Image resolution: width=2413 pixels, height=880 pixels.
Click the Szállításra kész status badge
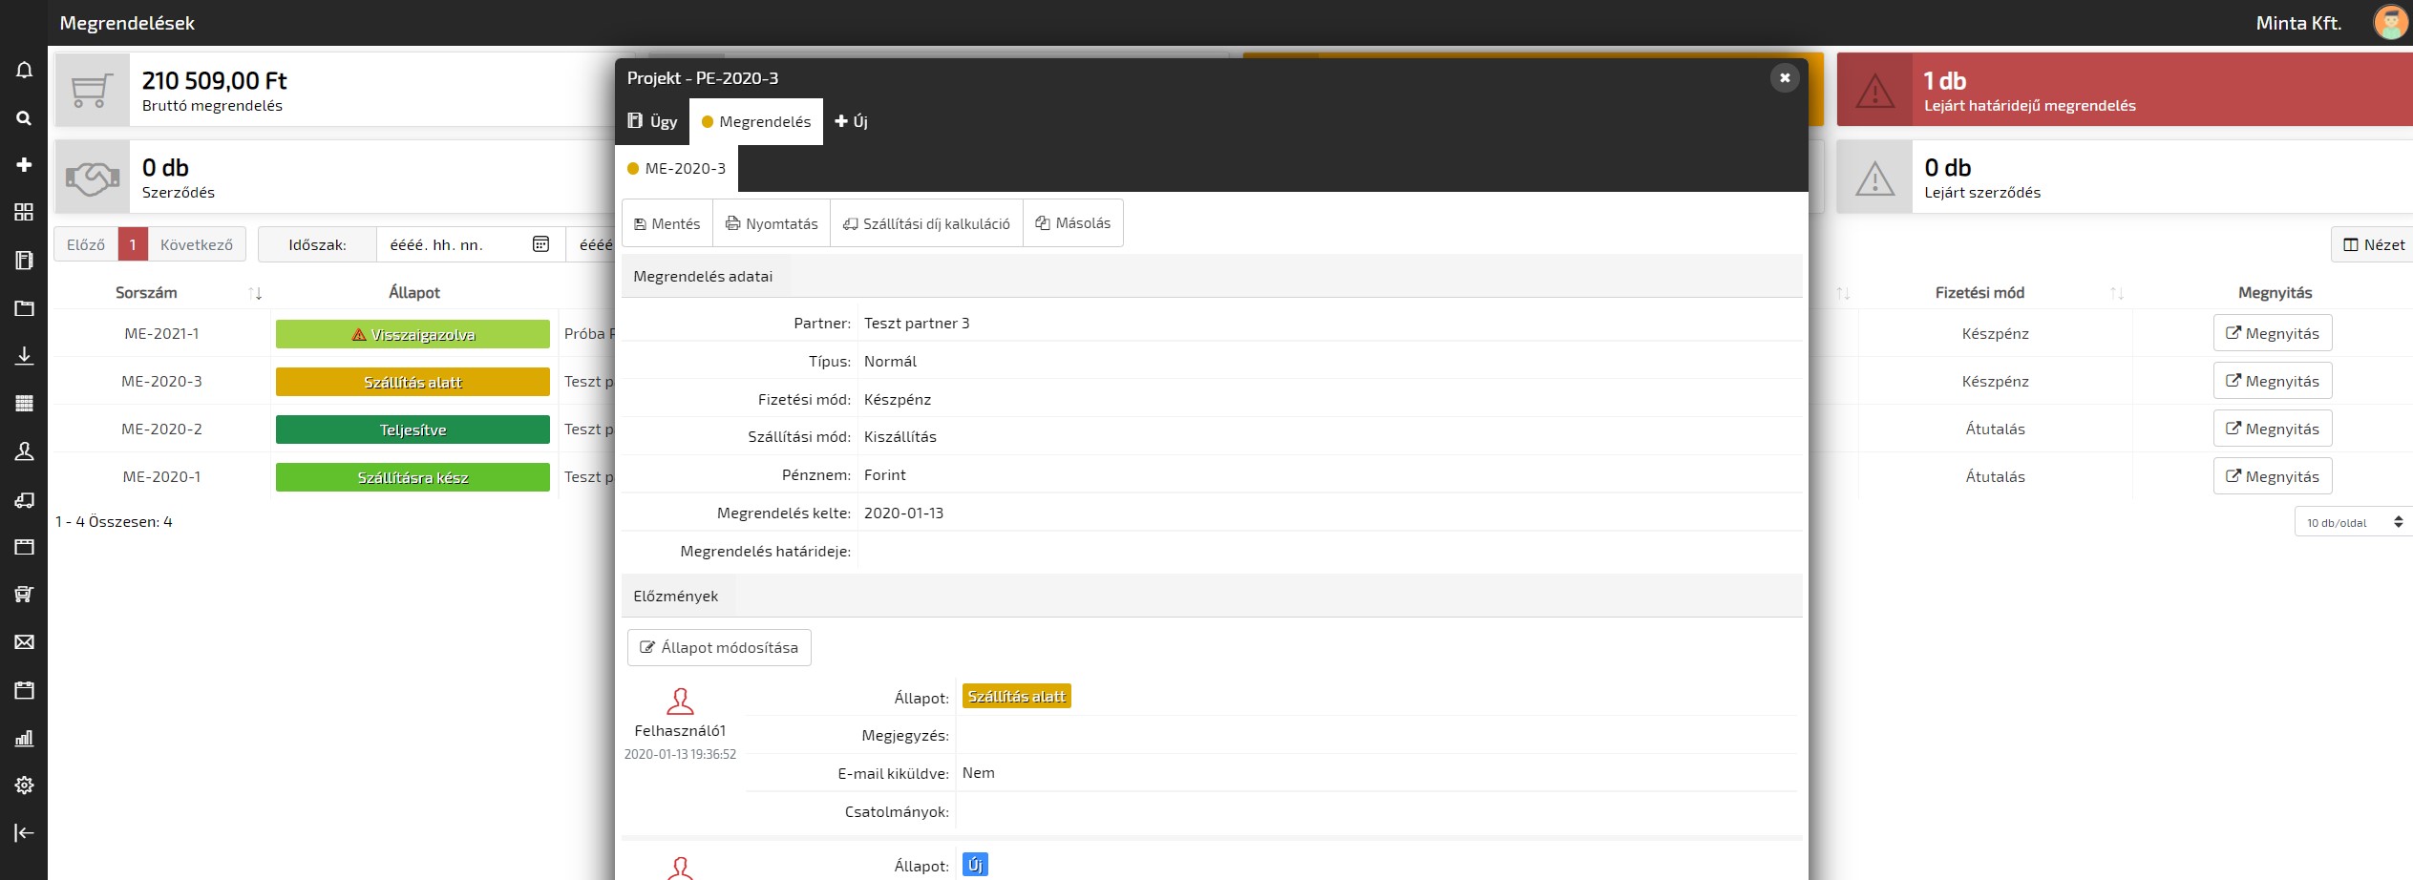[413, 477]
